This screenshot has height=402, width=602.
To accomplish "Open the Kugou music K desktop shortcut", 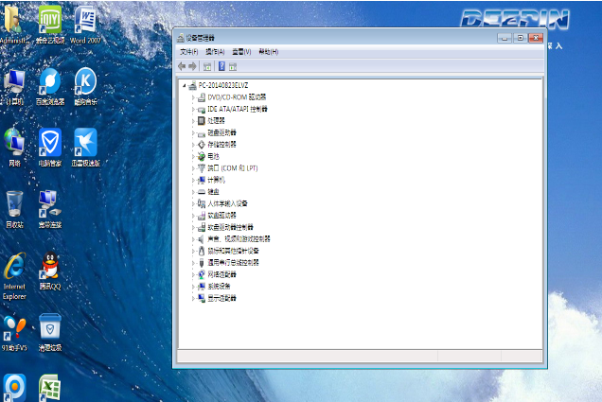I will [x=85, y=86].
